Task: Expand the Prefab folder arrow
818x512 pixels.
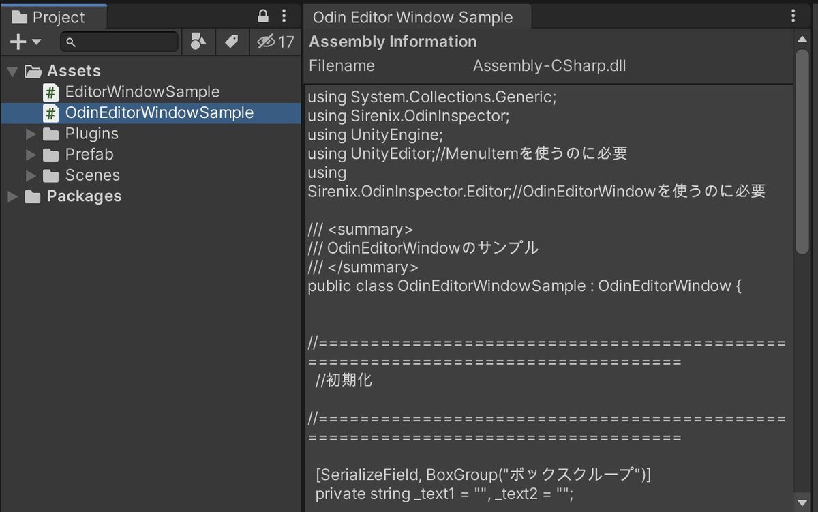Action: point(31,155)
